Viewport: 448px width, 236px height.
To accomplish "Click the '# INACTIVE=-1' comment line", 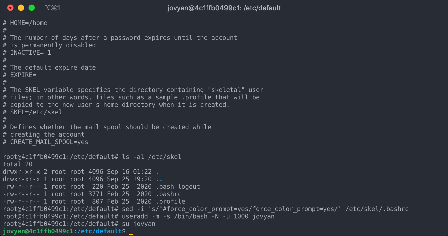I will pyautogui.click(x=27, y=53).
